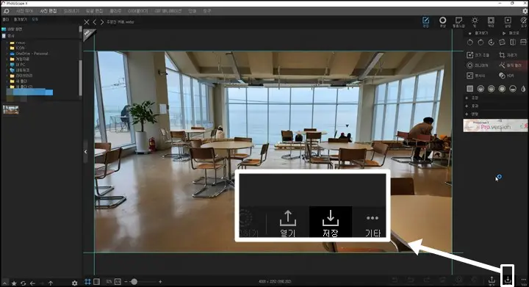Open the 필름느낌 film panel icon
Screen dimensions: 529x287
(x=458, y=22)
